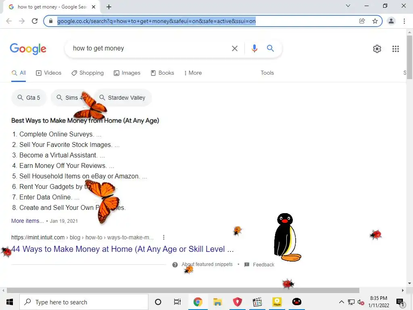Click the vertical scrollbar thumb
The width and height of the screenshot is (413, 310).
[409, 57]
